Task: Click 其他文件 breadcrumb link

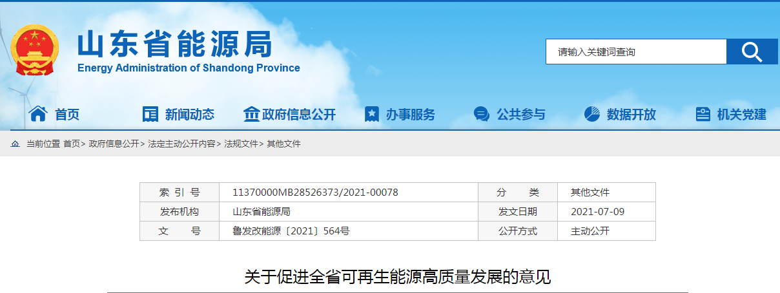Action: coord(283,144)
